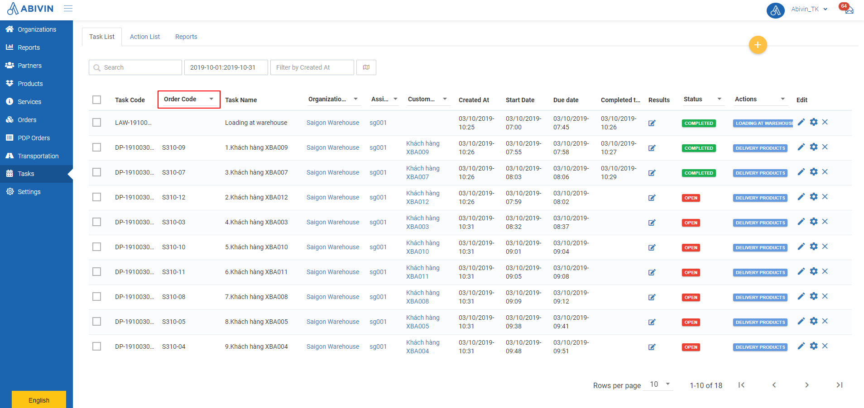This screenshot has height=408, width=864.
Task: Check the S310-10 task row
Action: coord(96,247)
